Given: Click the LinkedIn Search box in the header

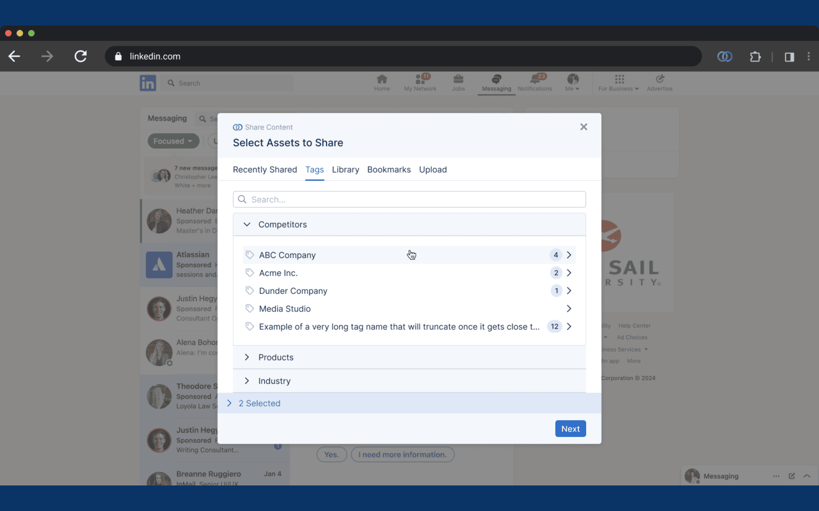Looking at the screenshot, I should (227, 83).
